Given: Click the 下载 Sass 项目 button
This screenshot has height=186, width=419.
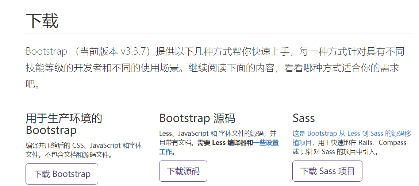Looking at the screenshot, I should (327, 171).
